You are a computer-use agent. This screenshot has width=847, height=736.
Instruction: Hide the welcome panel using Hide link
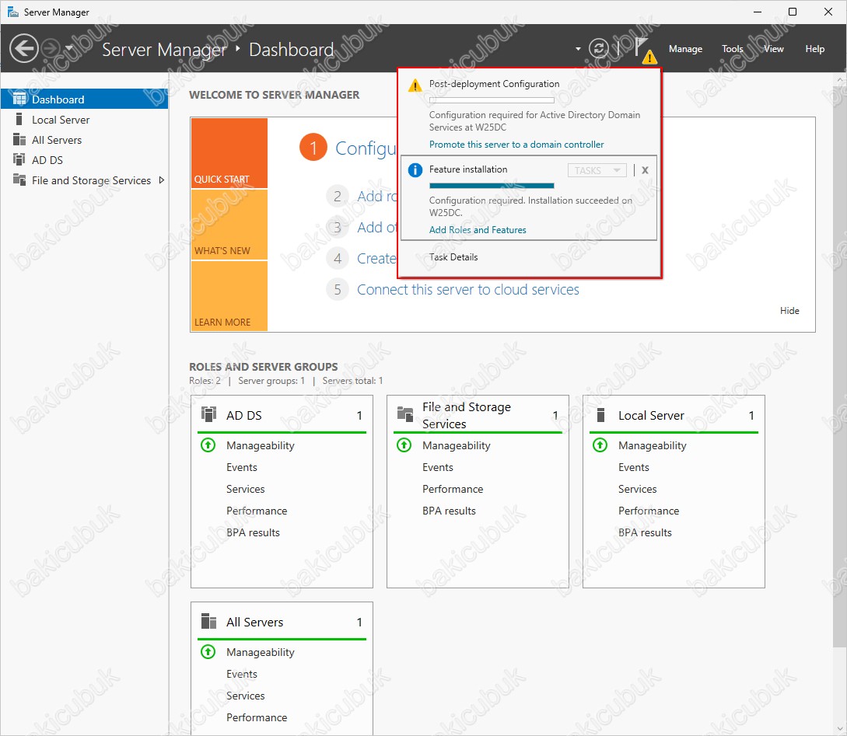point(789,310)
